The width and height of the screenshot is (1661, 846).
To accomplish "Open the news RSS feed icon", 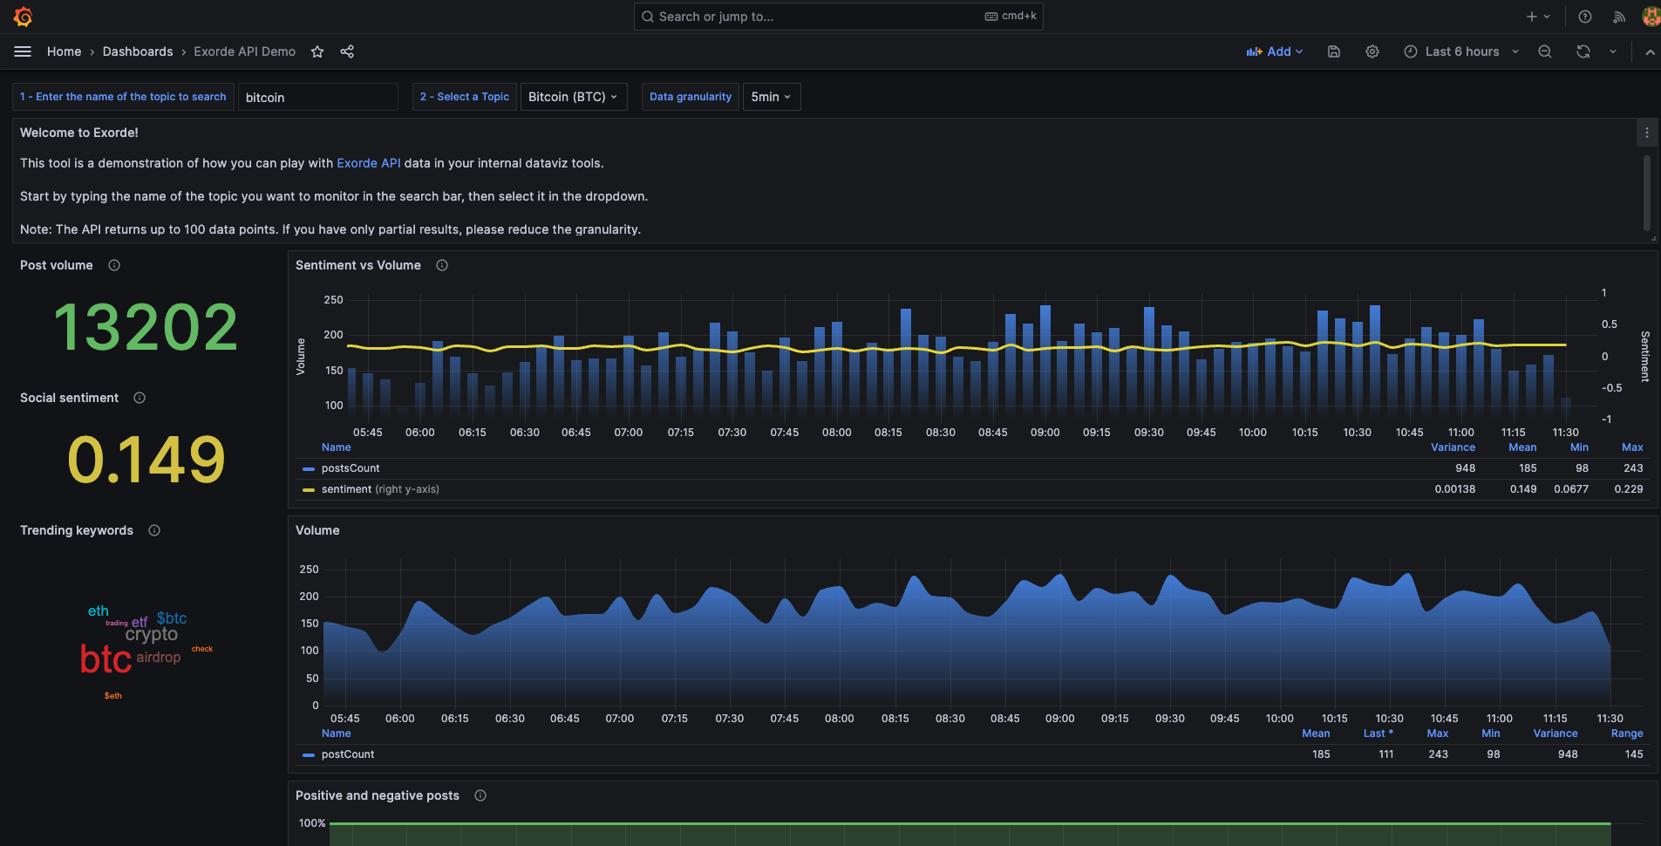I will click(x=1618, y=17).
